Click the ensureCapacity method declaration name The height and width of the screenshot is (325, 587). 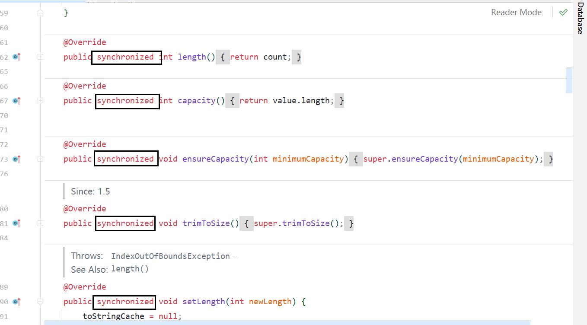point(215,159)
